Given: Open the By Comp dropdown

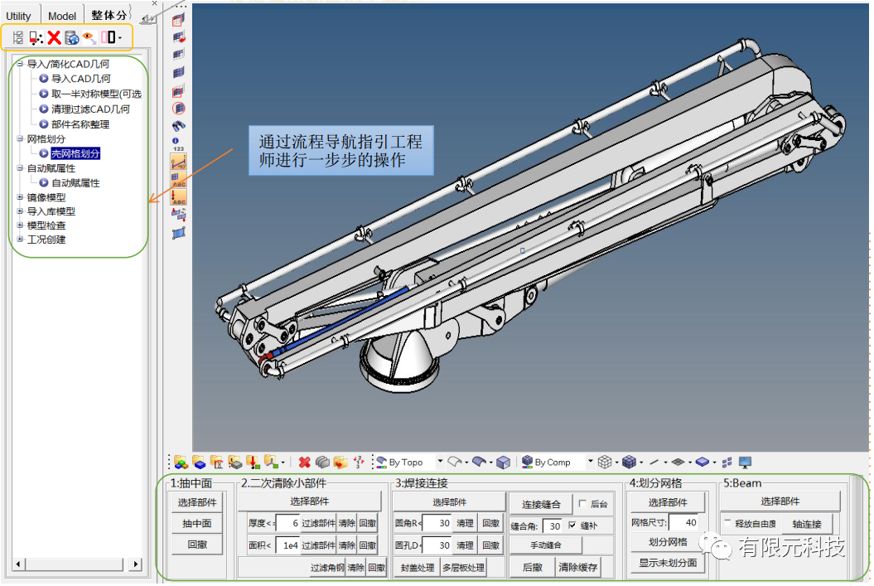Looking at the screenshot, I should tap(591, 463).
